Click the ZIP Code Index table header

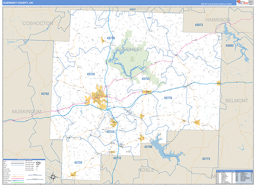234,171
